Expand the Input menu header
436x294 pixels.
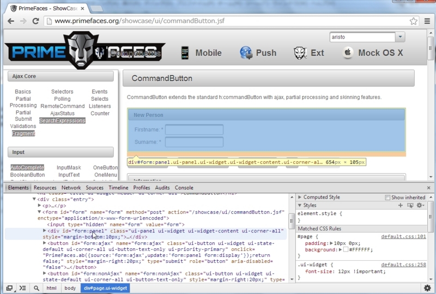[x=60, y=152]
